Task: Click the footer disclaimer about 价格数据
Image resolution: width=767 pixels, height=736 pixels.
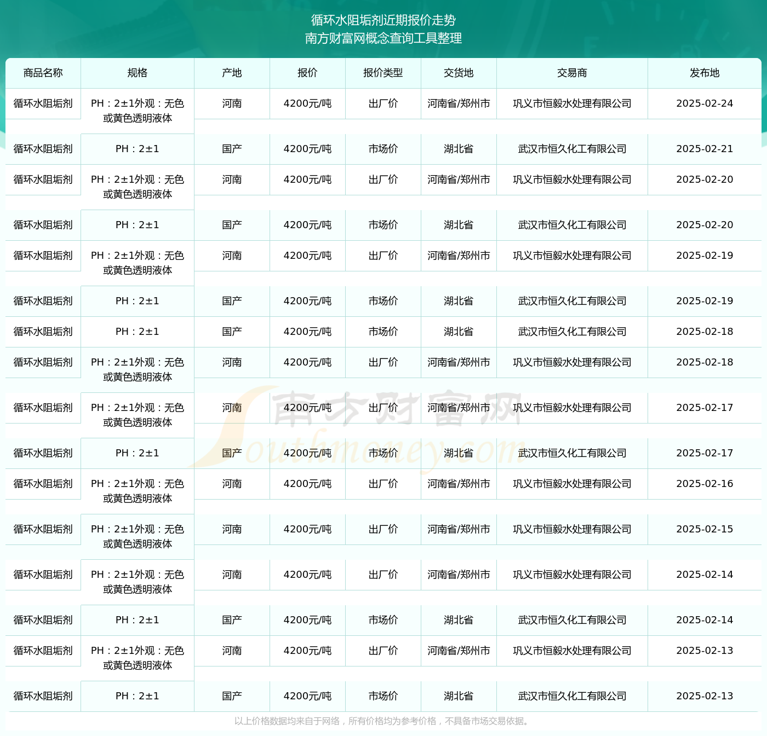Action: [x=383, y=721]
